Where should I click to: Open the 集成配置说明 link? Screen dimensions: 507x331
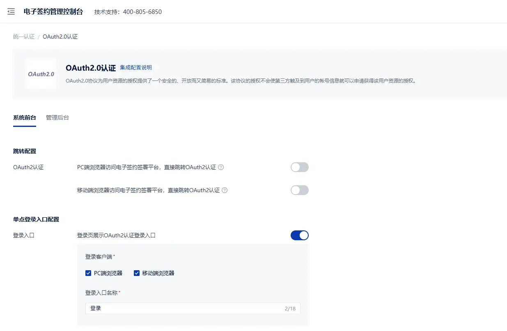136,67
